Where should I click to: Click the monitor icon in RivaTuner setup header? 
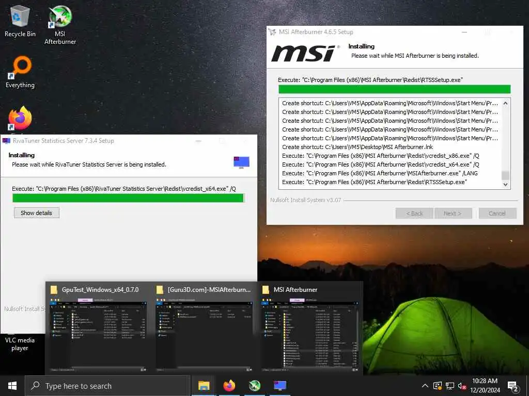241,162
